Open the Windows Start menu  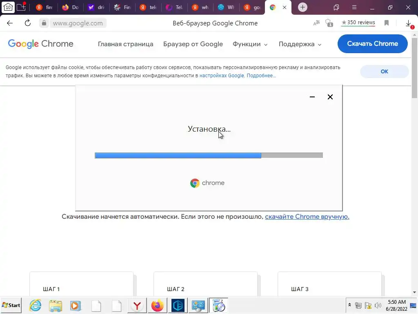(x=11, y=305)
